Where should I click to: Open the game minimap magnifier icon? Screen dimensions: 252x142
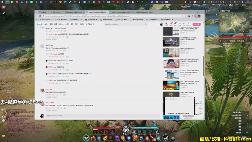(x=247, y=15)
